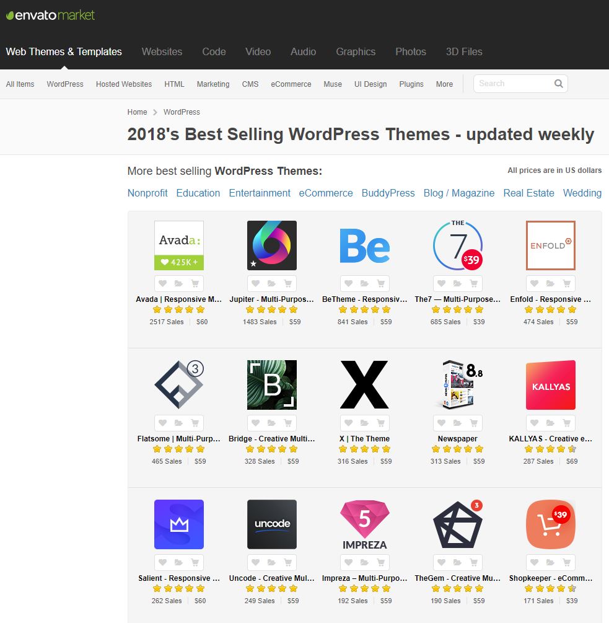The height and width of the screenshot is (623, 609).
Task: Toggle favorite heart on Salient theme
Action: click(x=163, y=562)
